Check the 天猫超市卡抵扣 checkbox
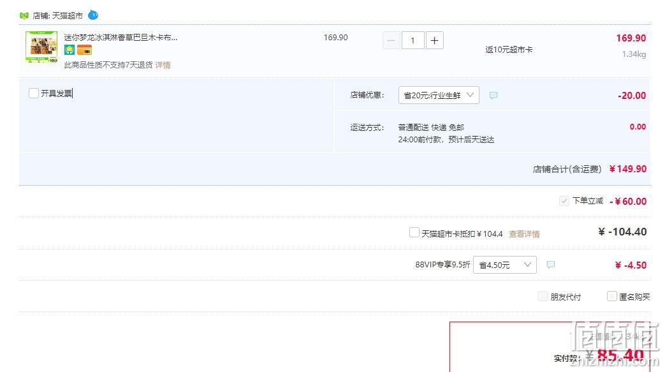 pos(414,232)
